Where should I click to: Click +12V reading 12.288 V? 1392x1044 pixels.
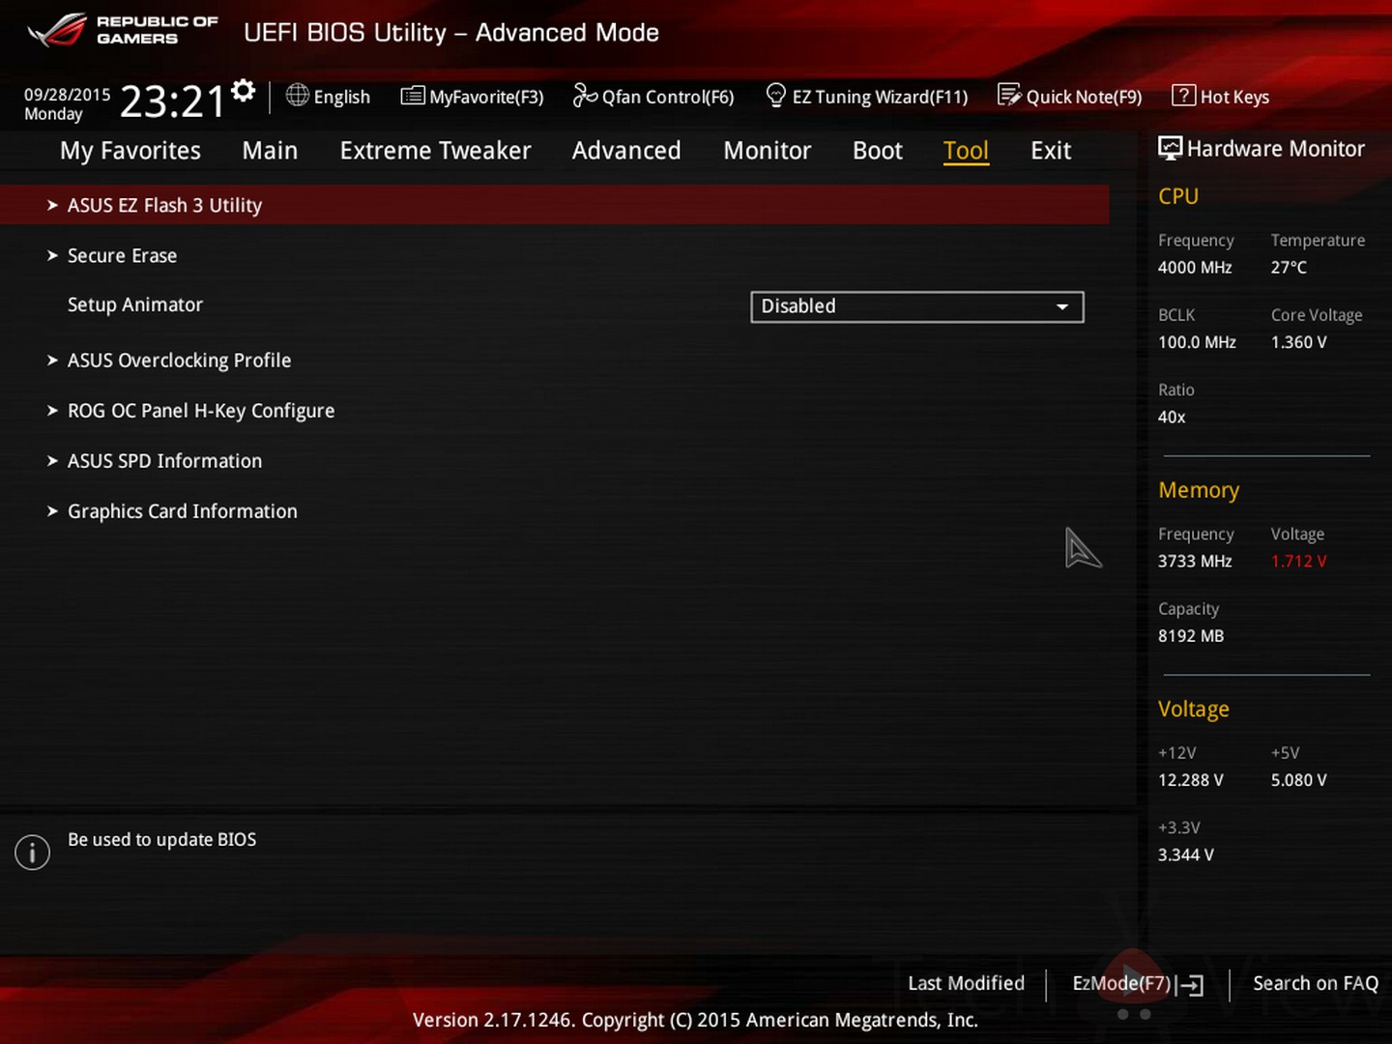pos(1191,780)
